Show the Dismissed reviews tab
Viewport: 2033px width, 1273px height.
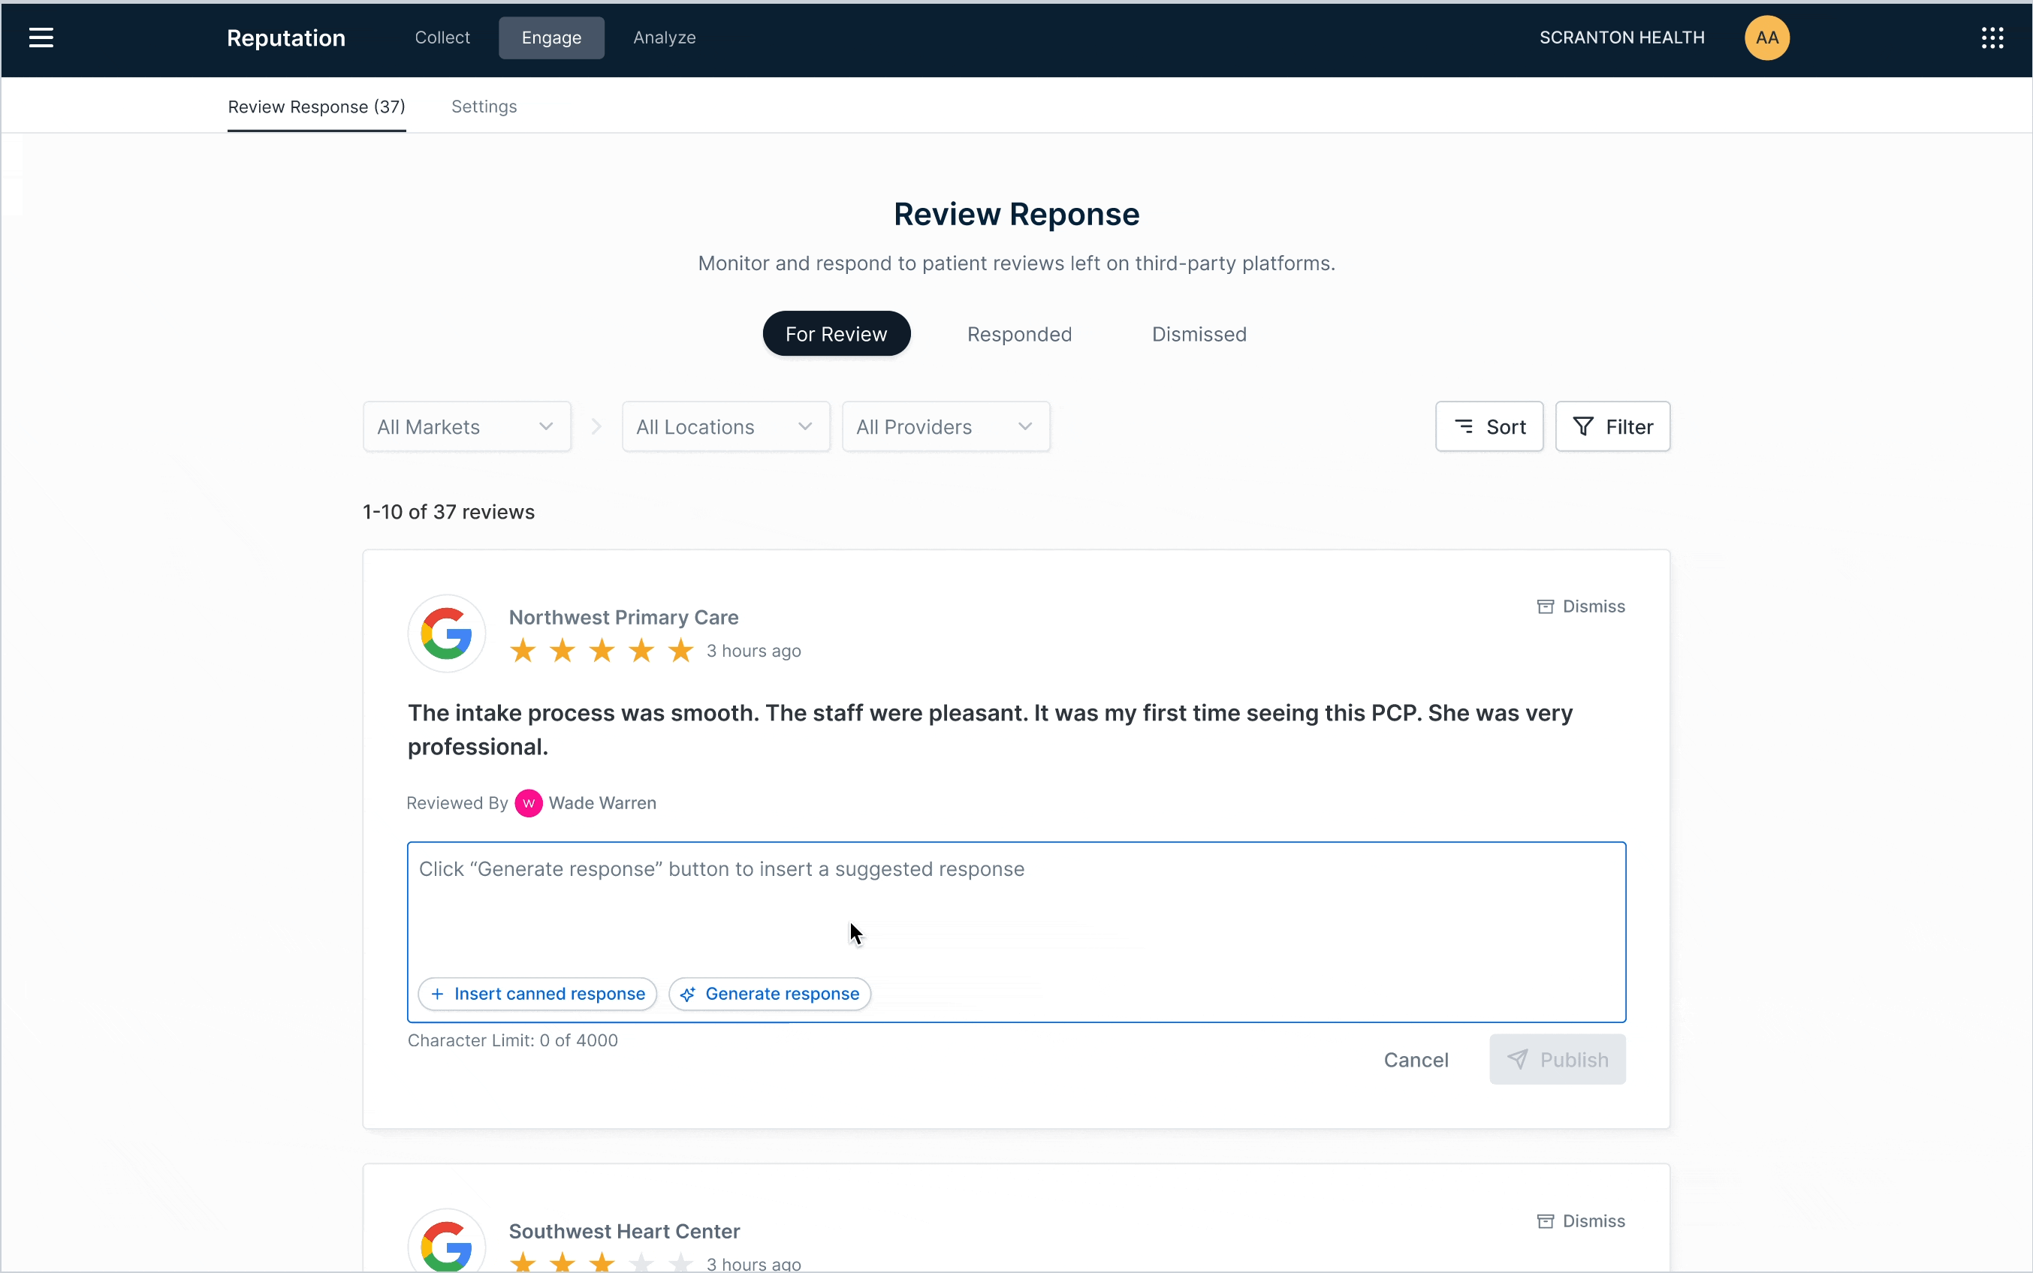[1199, 334]
